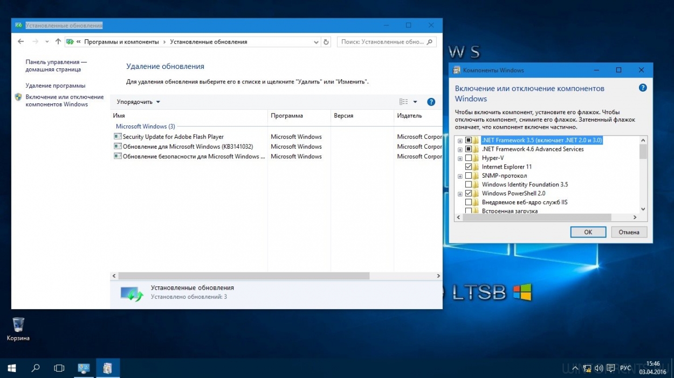Screen dimensions: 674x378
Task: Sort by the Программа column header
Action: (x=299, y=116)
